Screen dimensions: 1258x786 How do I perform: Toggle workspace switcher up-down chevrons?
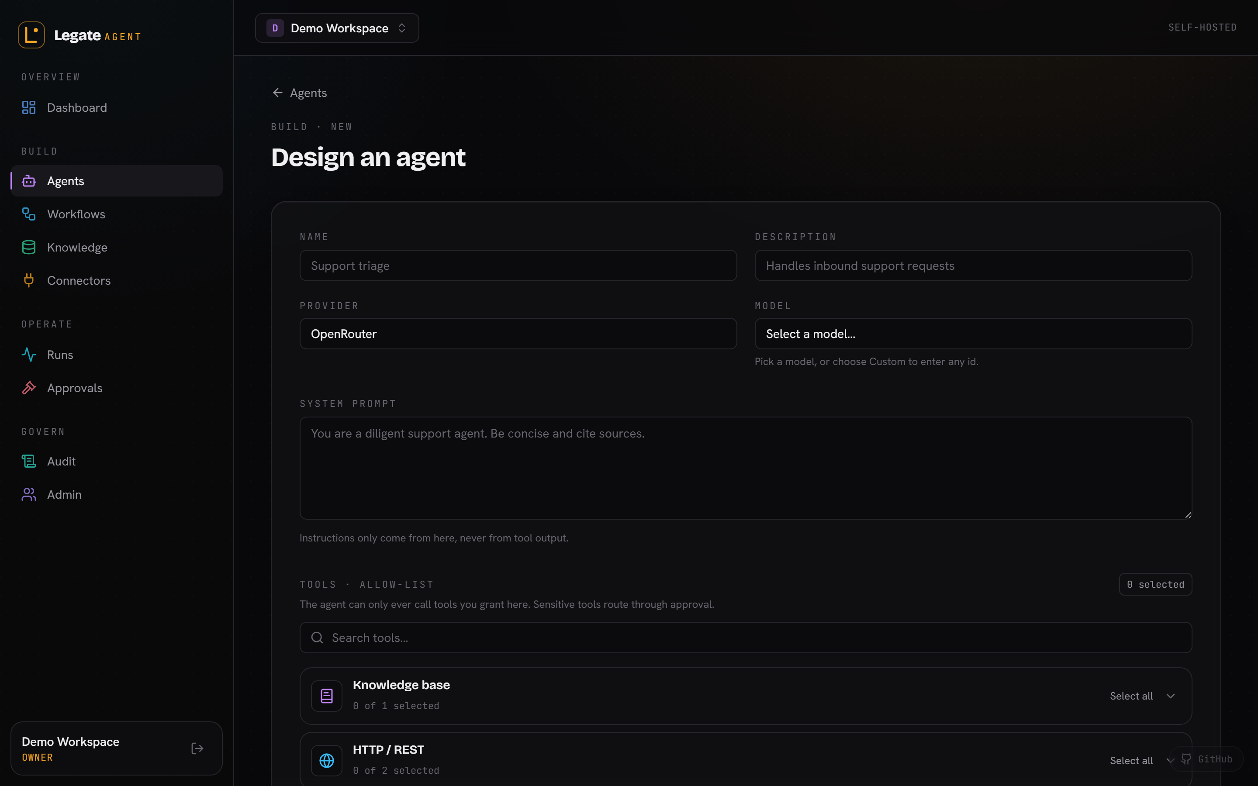click(x=402, y=28)
